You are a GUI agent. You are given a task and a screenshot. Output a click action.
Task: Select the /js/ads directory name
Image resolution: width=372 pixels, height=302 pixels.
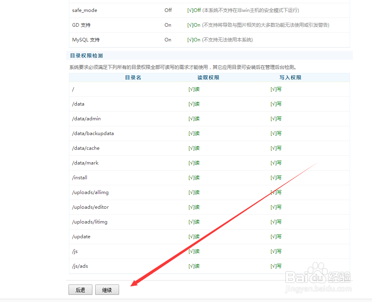click(80, 266)
